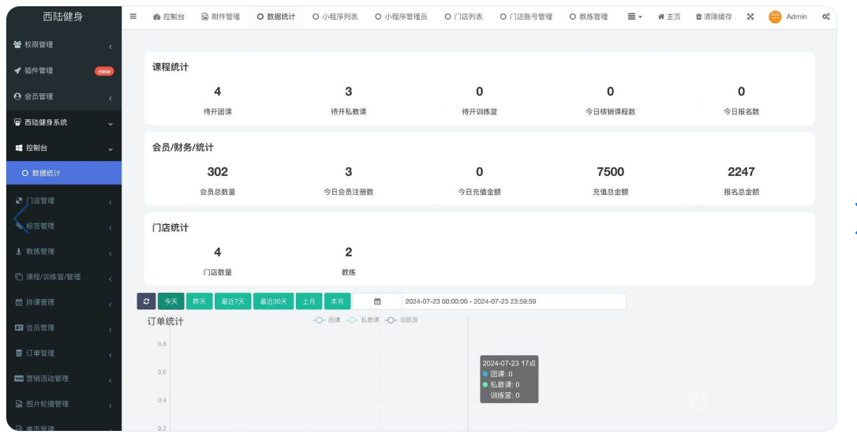Expand 会员管理 with user-circle icon
The height and width of the screenshot is (434, 857).
(64, 97)
